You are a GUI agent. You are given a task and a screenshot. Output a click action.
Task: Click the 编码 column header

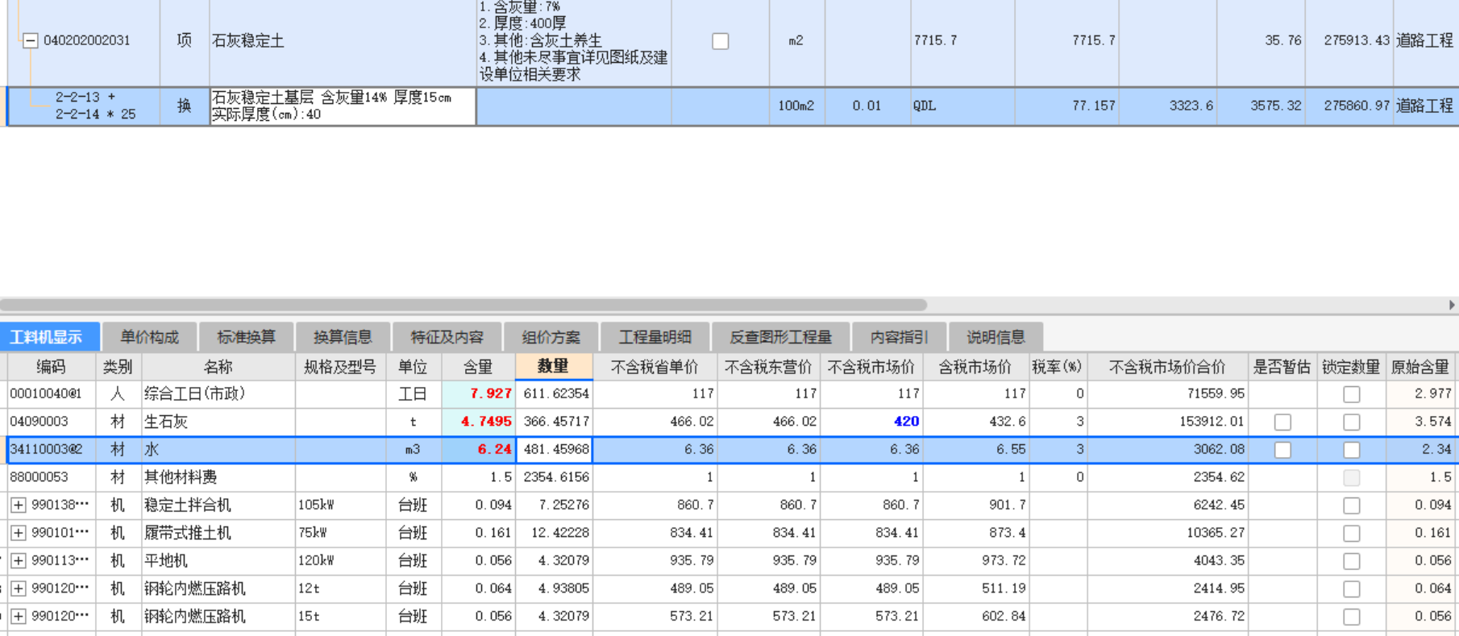pos(52,367)
